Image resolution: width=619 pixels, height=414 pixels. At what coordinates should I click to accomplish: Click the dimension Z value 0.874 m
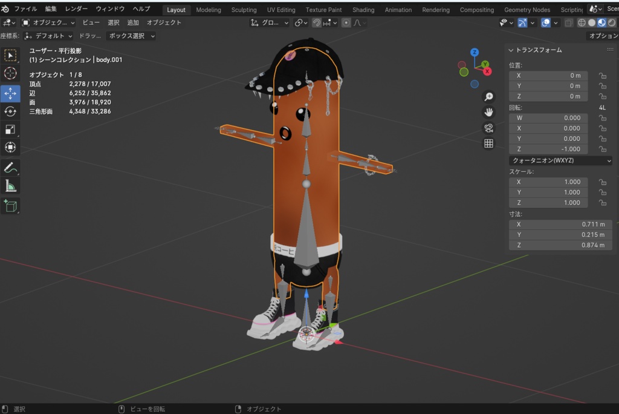click(560, 245)
